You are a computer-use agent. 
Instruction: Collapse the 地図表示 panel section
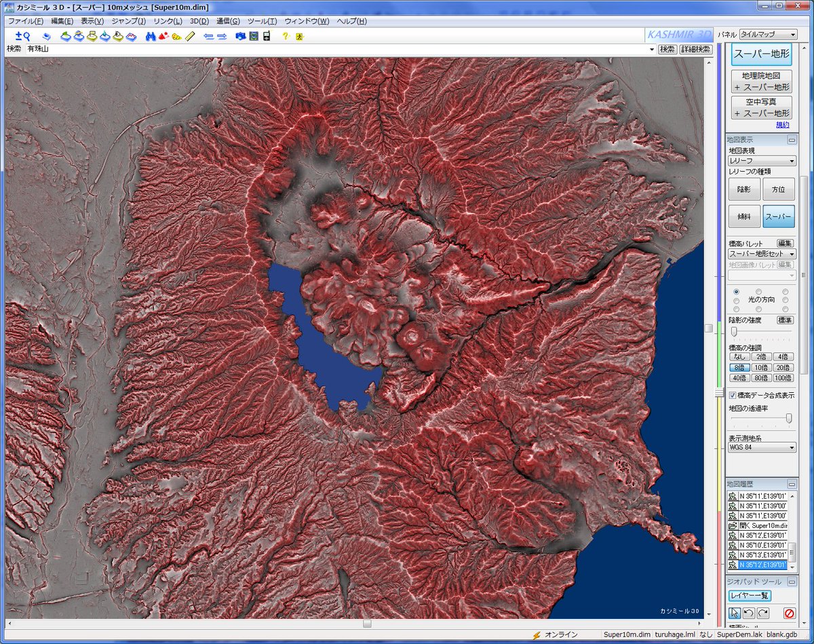791,140
